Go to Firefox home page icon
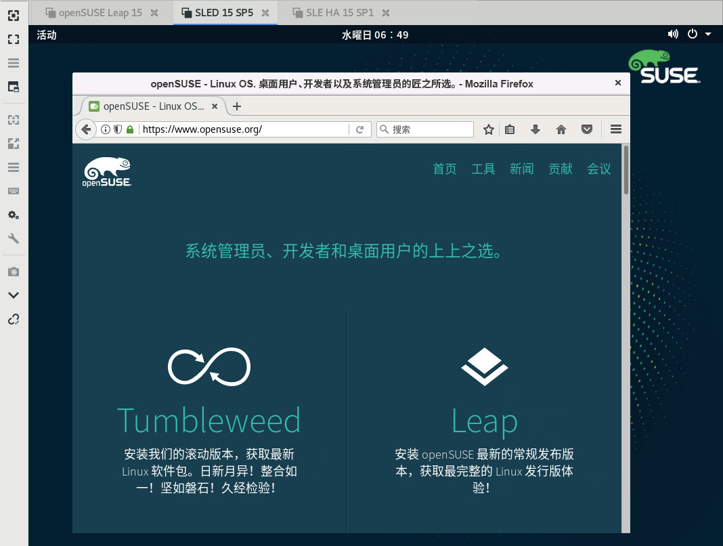 561,129
